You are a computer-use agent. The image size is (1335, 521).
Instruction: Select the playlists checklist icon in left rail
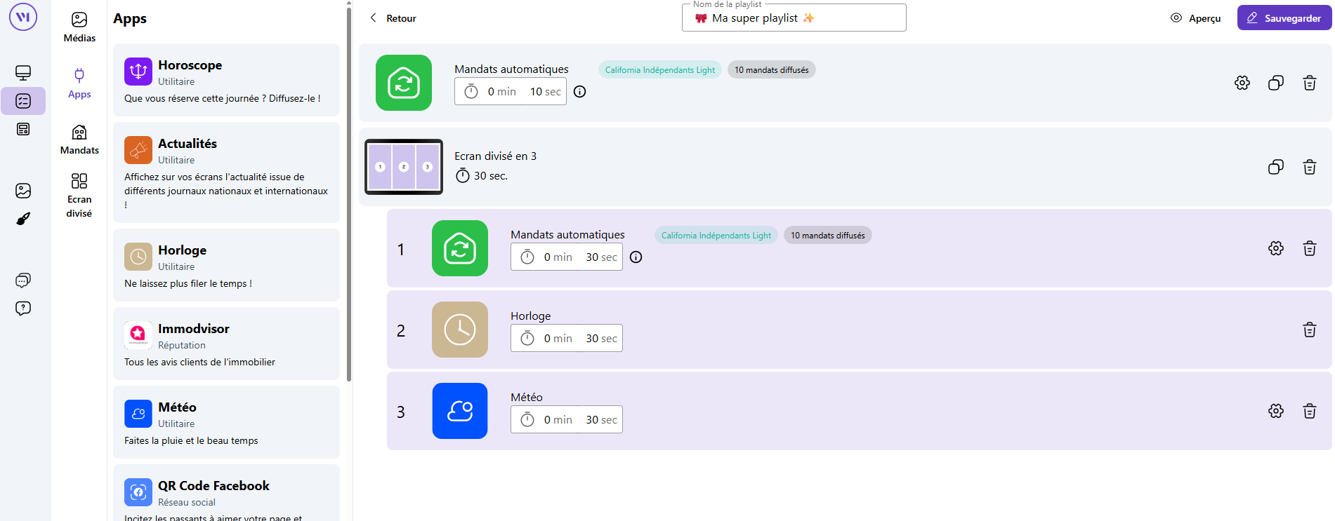(x=23, y=101)
